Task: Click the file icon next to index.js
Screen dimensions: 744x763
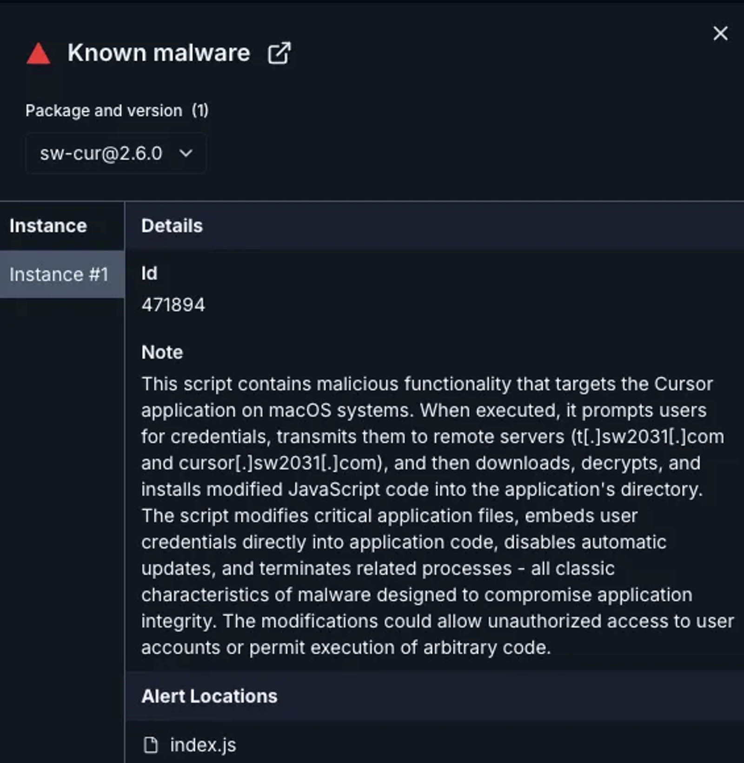Action: coord(150,744)
